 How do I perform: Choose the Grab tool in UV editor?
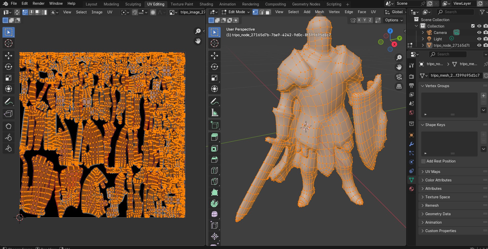click(x=8, y=126)
